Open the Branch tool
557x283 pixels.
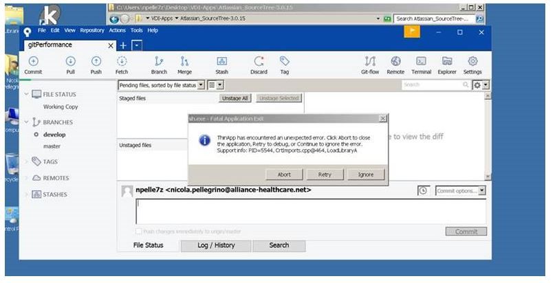point(158,62)
